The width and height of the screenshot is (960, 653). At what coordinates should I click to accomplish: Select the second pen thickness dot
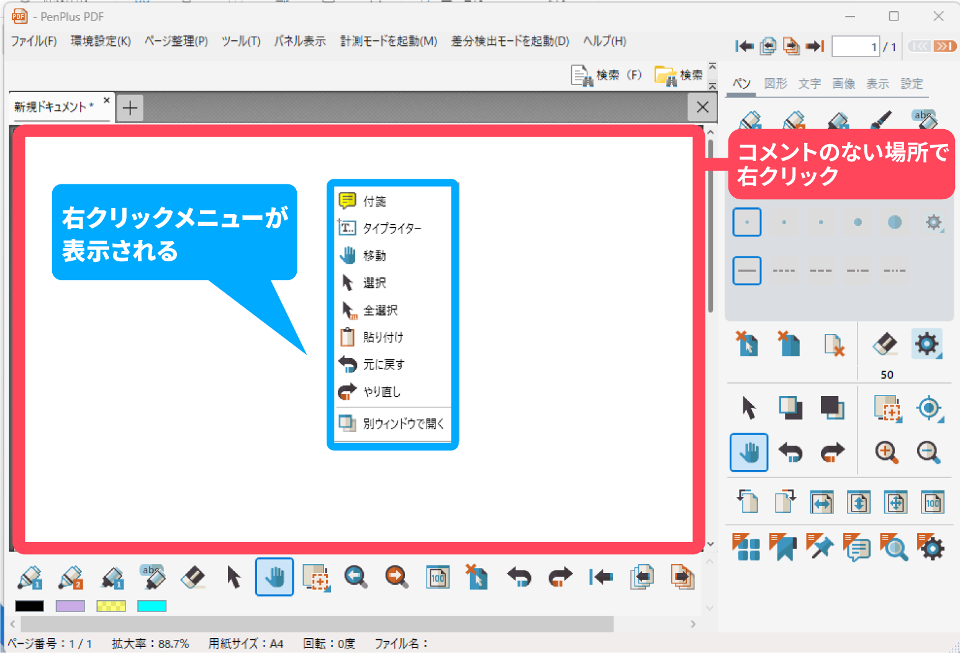784,222
